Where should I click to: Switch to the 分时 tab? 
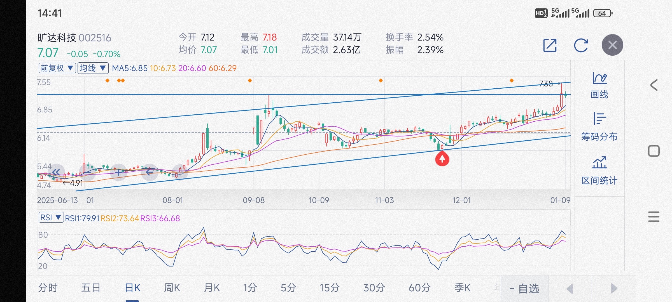(48, 288)
